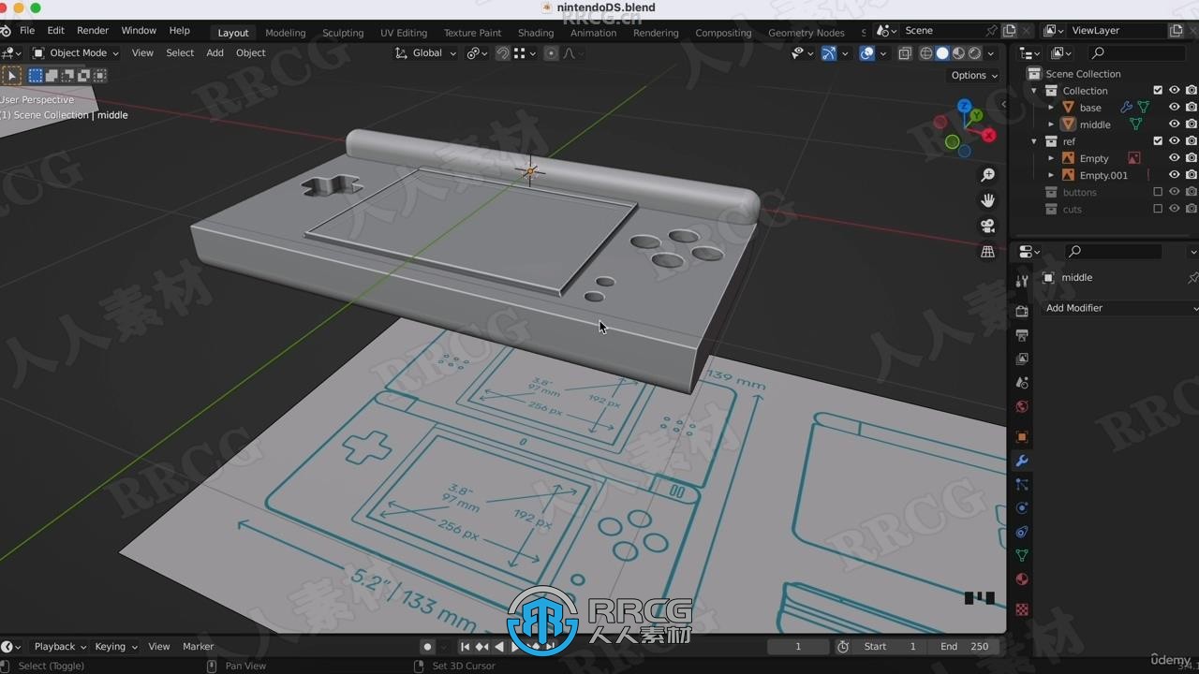This screenshot has height=674, width=1199.
Task: Uncheck the ref collection checkbox
Action: pyautogui.click(x=1158, y=141)
